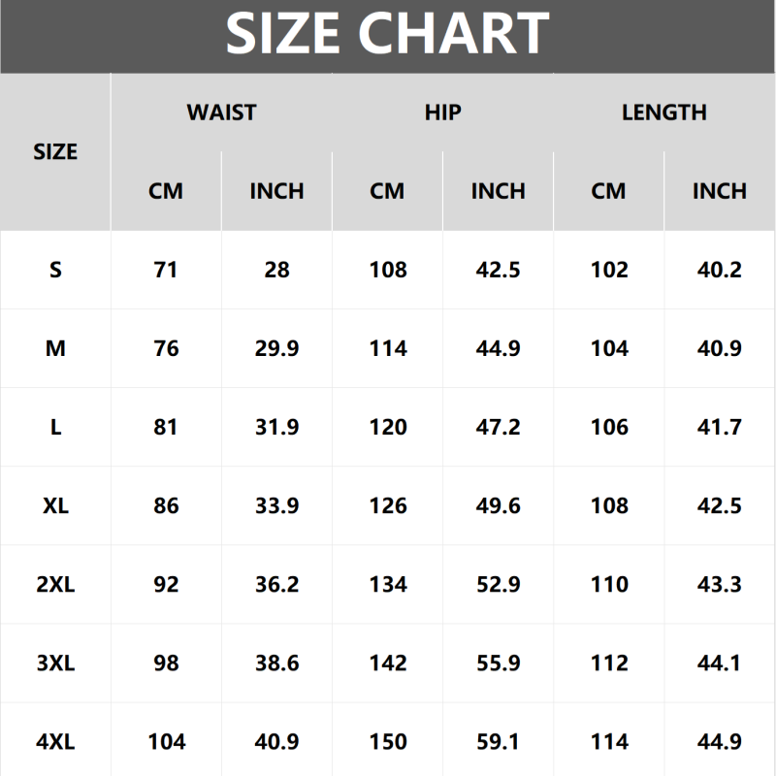Click waist inch value 29.9
This screenshot has width=776, height=776.
pos(276,348)
